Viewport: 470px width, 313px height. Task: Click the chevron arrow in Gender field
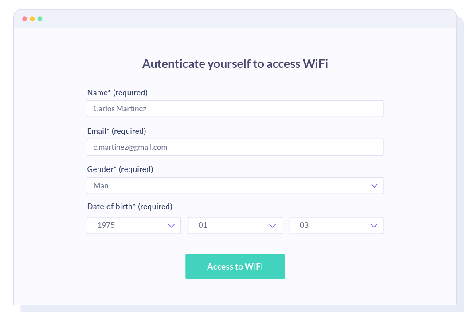click(x=374, y=186)
